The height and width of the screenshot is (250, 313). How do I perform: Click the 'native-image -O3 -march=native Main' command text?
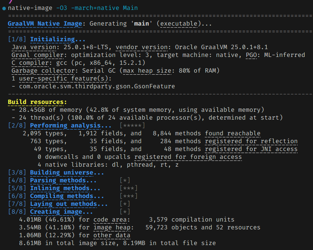tap(73, 8)
